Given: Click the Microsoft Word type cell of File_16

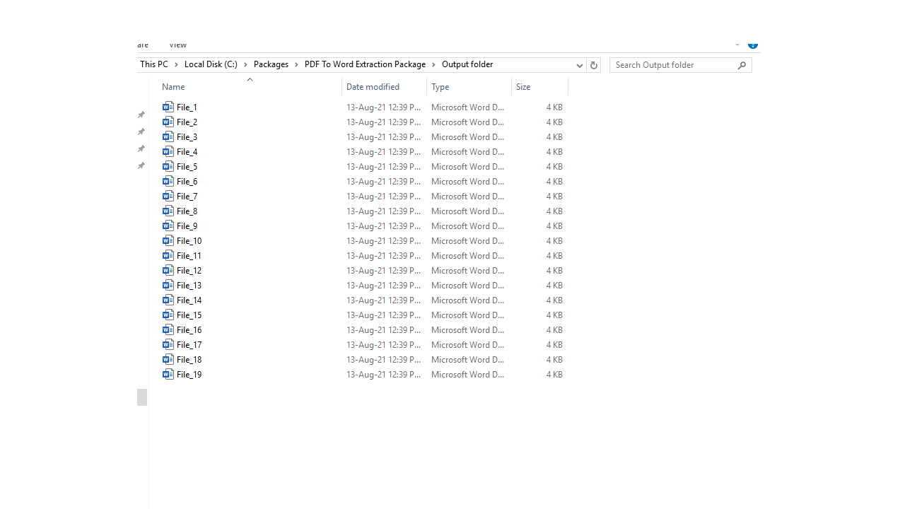Looking at the screenshot, I should tap(468, 330).
